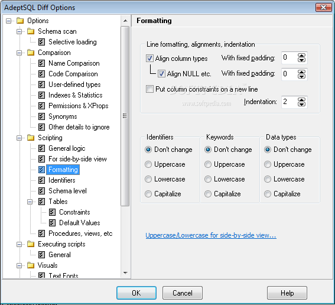Select Lowercase for Identifiers
Image resolution: width=335 pixels, height=305 pixels.
148,179
